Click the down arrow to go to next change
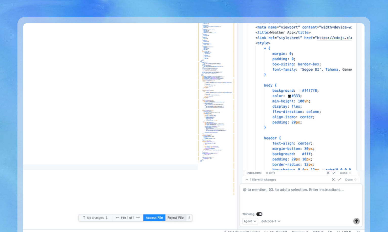This screenshot has height=232, width=388. point(107,217)
